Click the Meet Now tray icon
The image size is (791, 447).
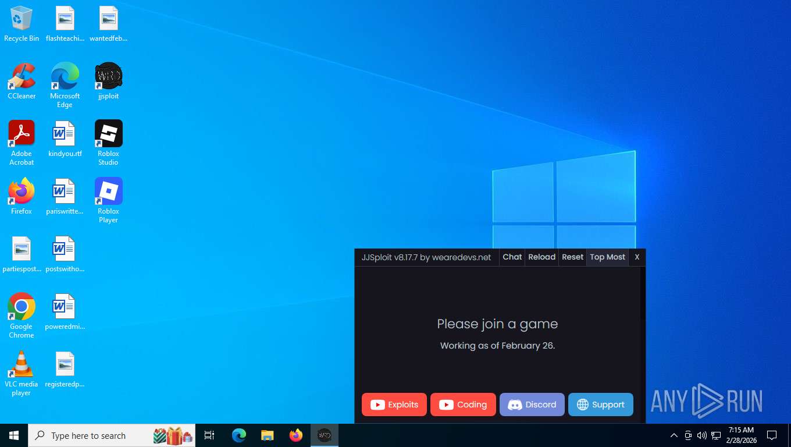pyautogui.click(x=688, y=435)
